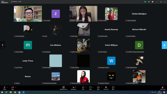Click the muted mic icon beside Alvin Sultan label
Image resolution: width=167 pixels, height=94 pixels.
point(71,36)
